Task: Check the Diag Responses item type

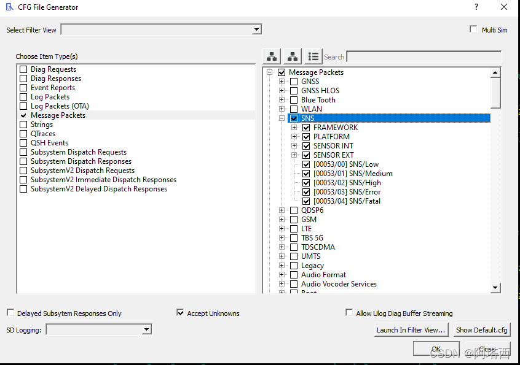Action: 23,79
